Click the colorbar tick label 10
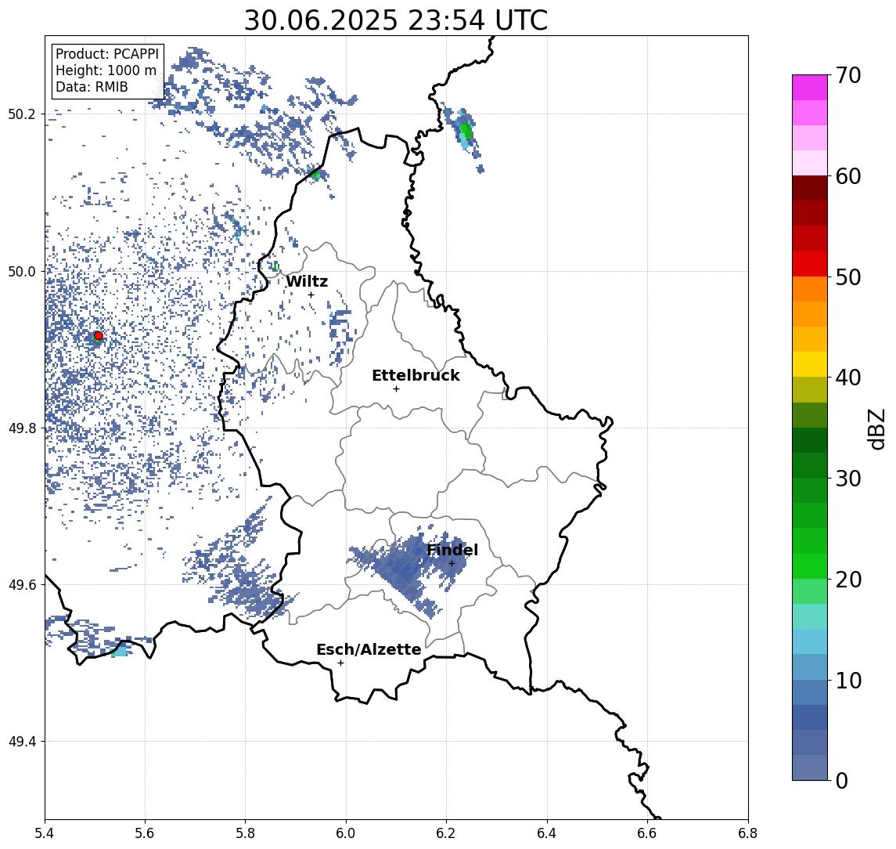The height and width of the screenshot is (849, 896). pyautogui.click(x=848, y=680)
